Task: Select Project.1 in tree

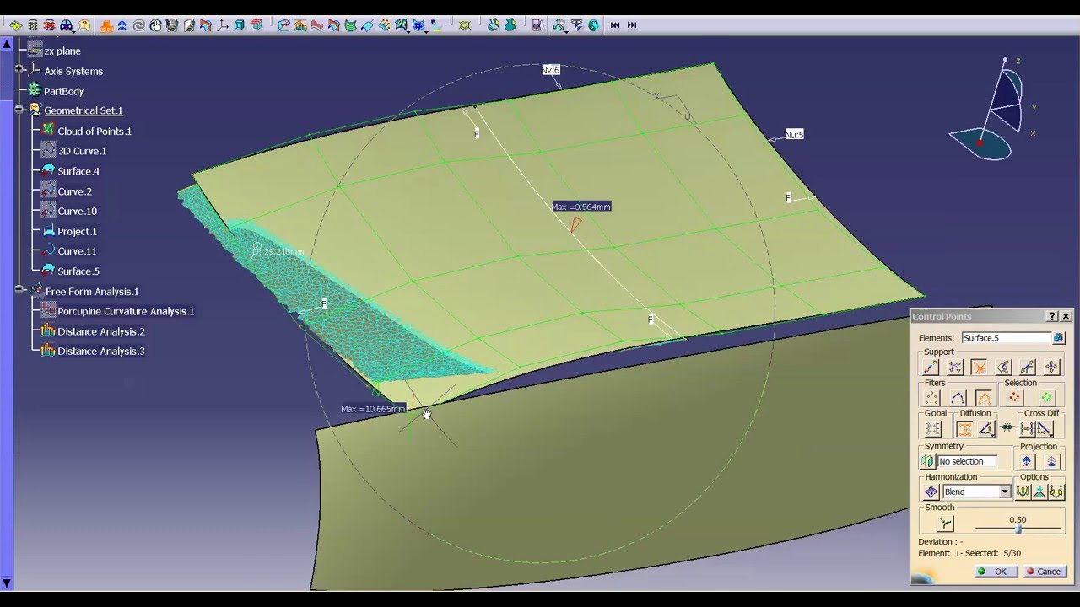Action: point(77,231)
